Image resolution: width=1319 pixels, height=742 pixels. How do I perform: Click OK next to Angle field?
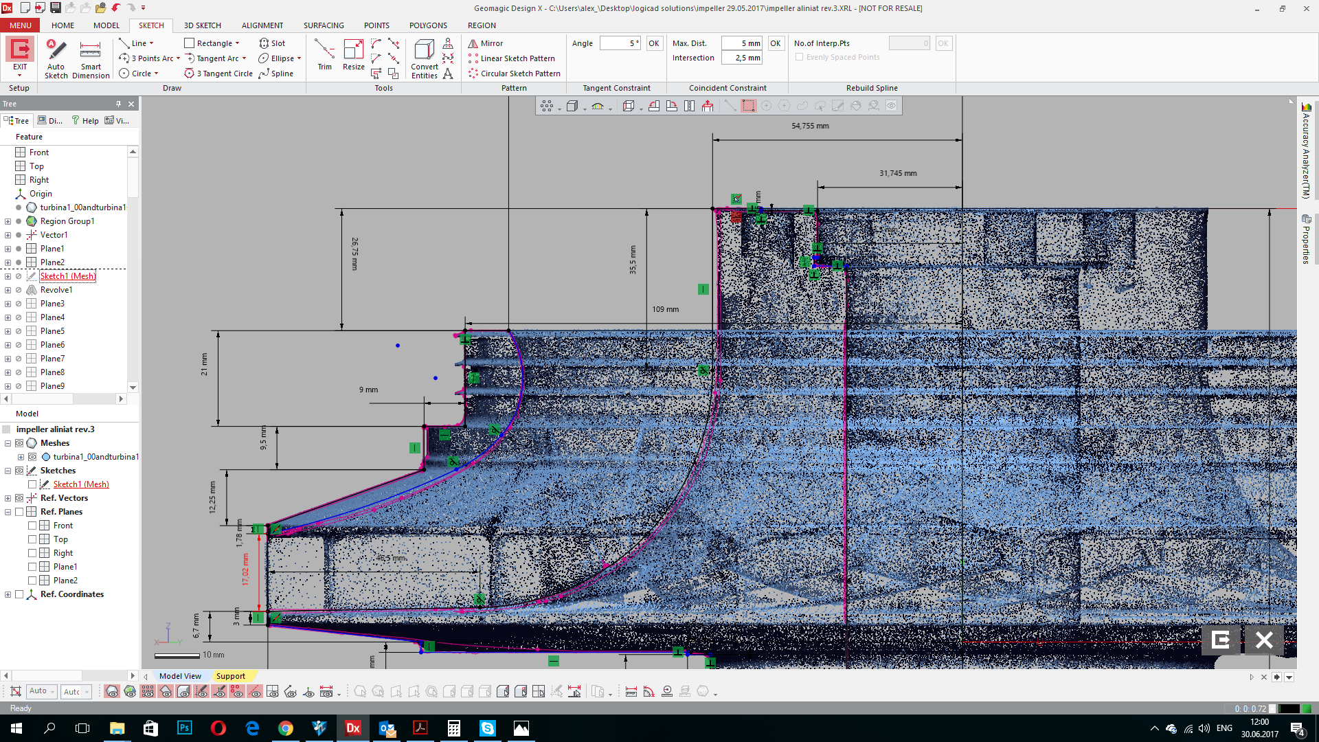pyautogui.click(x=654, y=43)
